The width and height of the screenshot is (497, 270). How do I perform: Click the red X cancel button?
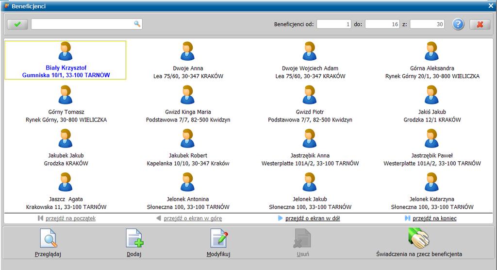[x=480, y=24]
